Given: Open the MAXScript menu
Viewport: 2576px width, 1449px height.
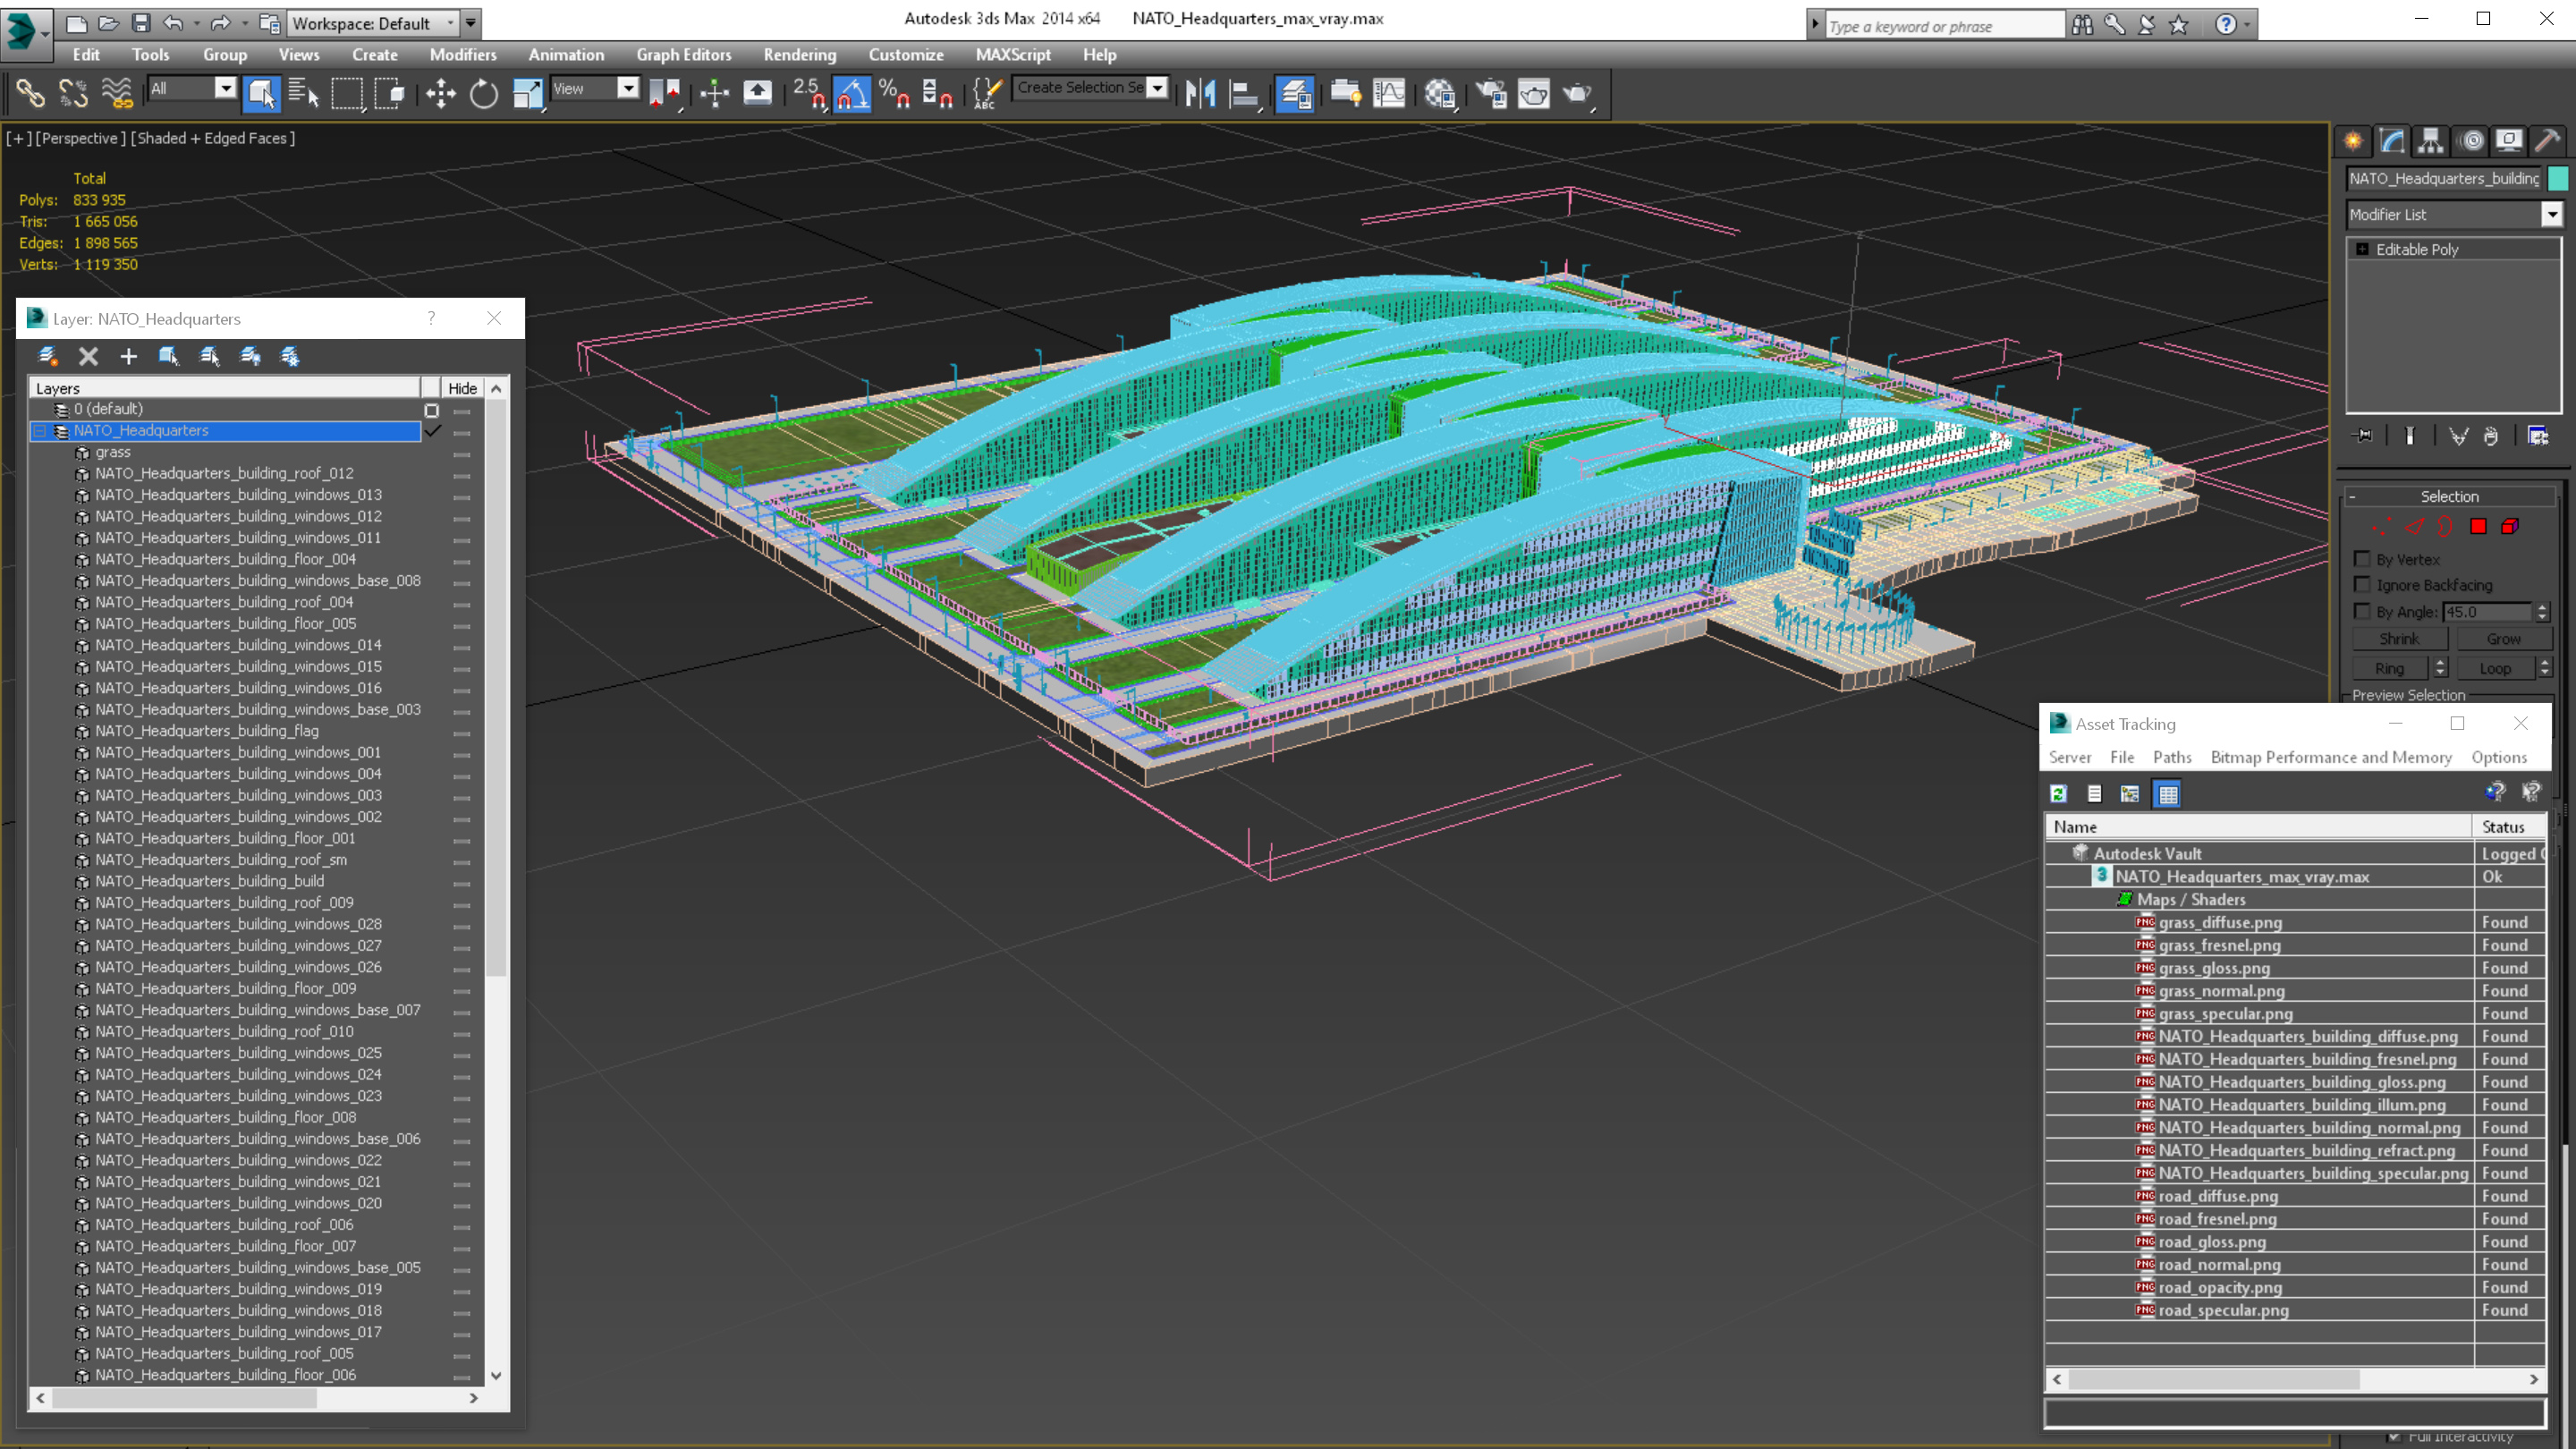Looking at the screenshot, I should pos(1013,55).
